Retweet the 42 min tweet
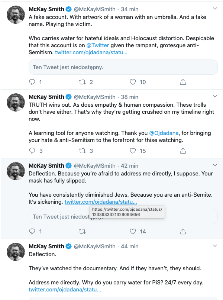The height and width of the screenshot is (300, 223). click(82, 231)
